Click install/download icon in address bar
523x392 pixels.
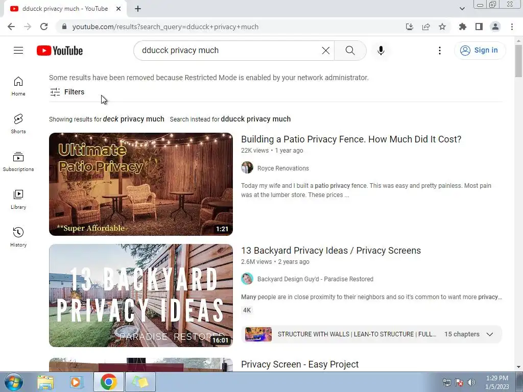tap(410, 27)
